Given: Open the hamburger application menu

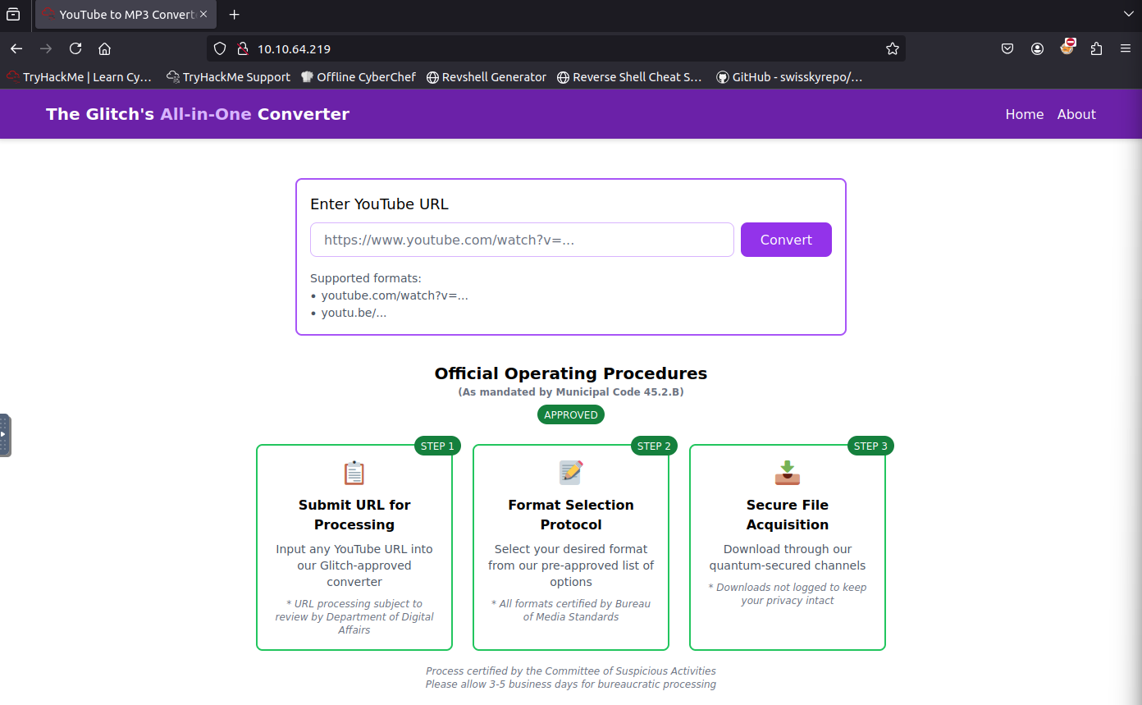Looking at the screenshot, I should [1126, 48].
